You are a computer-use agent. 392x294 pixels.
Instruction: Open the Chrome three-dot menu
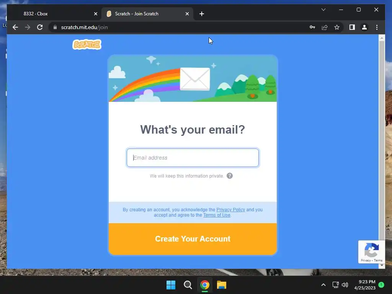(377, 27)
